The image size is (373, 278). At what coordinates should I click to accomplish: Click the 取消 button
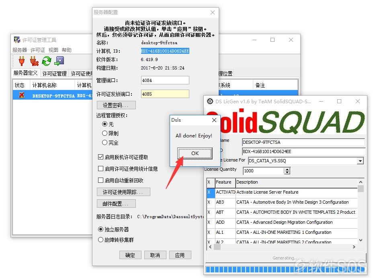tap(155, 255)
